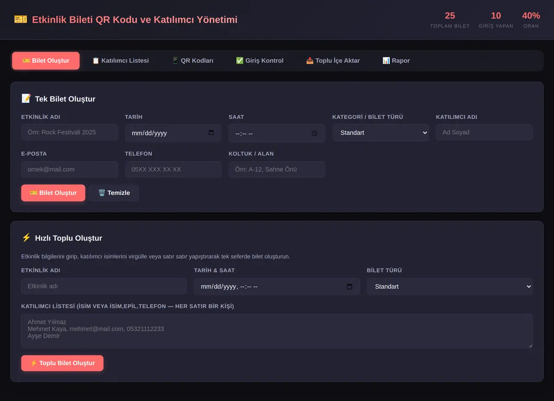The height and width of the screenshot is (401, 554).
Task: Click inside the Katılımcı Listesi text area
Action: click(x=277, y=331)
